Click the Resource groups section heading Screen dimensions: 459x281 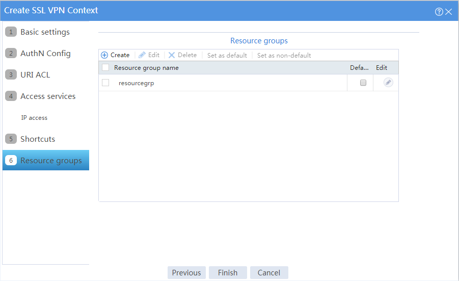(259, 41)
